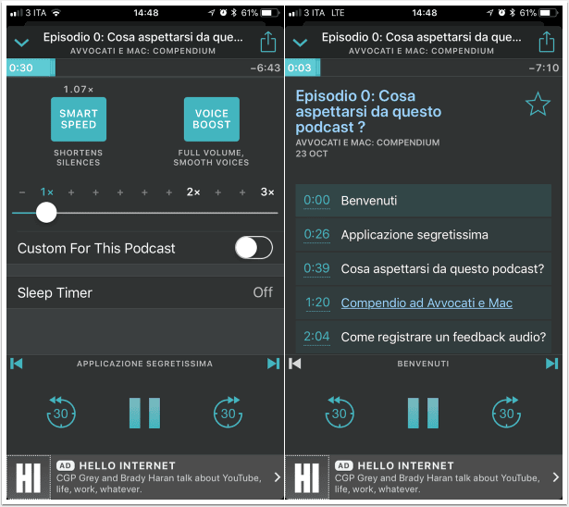Star the episode as favorite
Viewport: 569px width, 507px height.
[538, 105]
